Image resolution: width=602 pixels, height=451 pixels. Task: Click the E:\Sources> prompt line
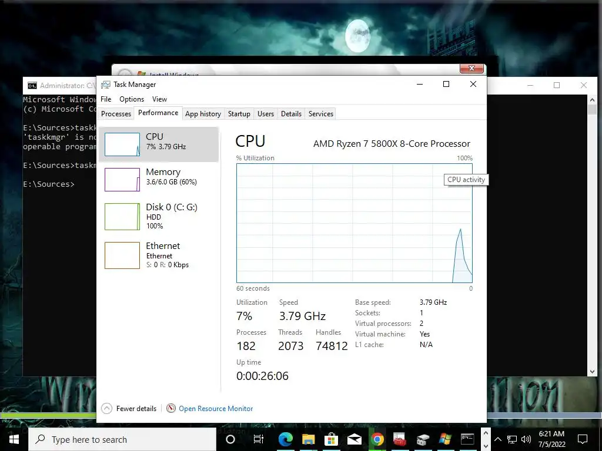(x=49, y=184)
